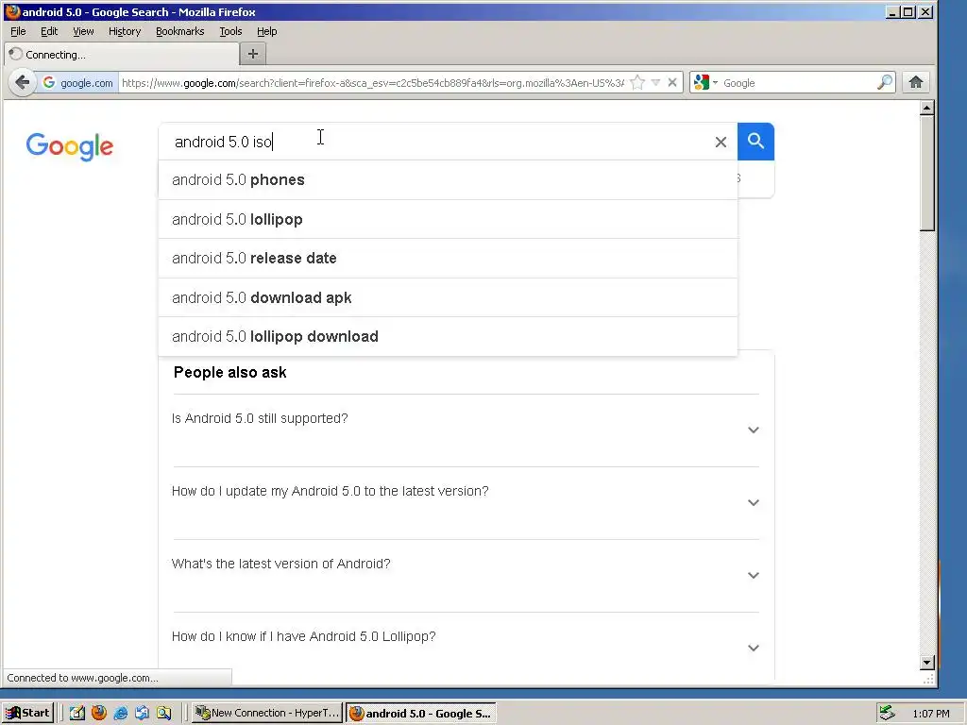Click the quick launch sync arrows icon
Viewport: 967px width, 725px height.
tap(142, 713)
